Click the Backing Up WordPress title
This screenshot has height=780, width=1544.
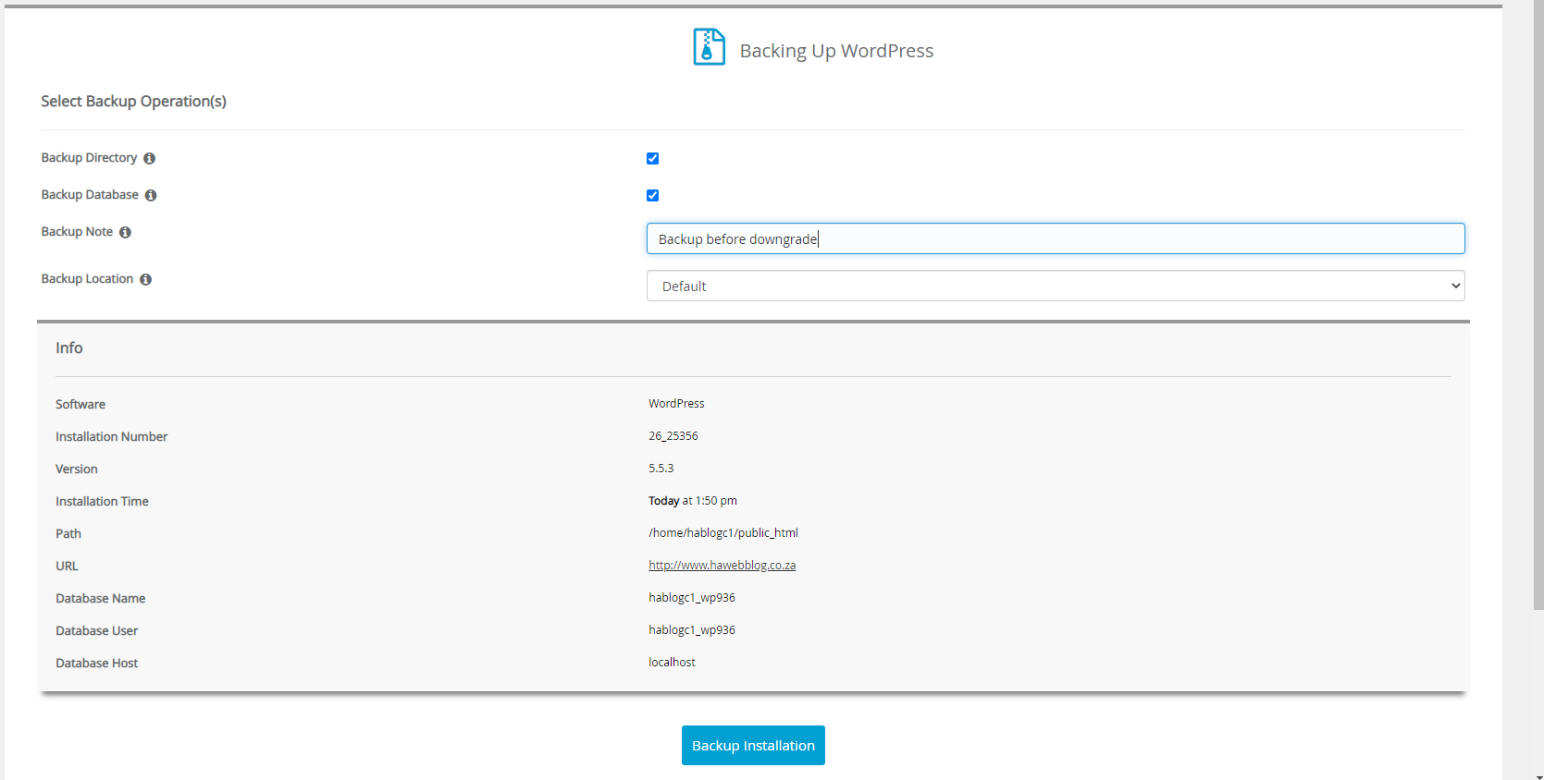[x=836, y=52]
